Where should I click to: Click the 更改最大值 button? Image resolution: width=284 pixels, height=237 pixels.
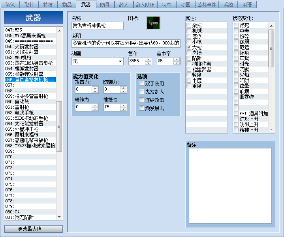[34, 229]
